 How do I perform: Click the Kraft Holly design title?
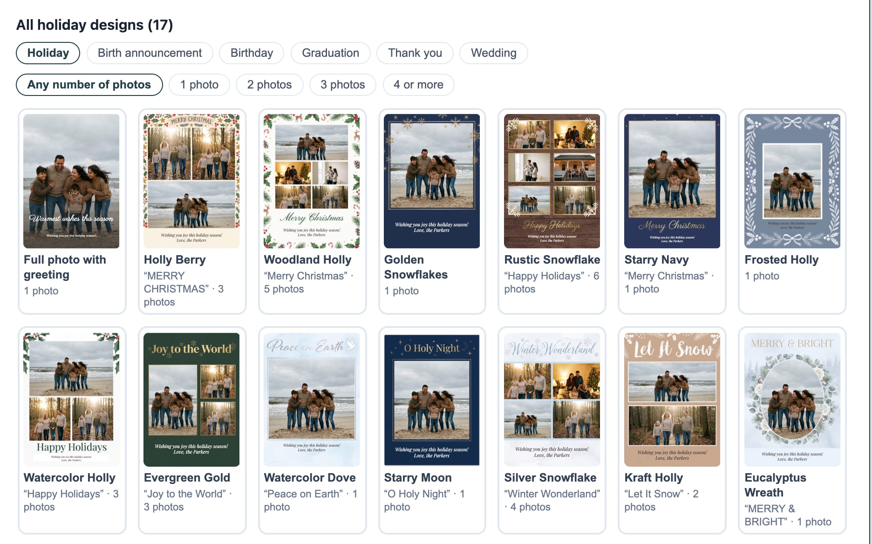click(x=654, y=478)
